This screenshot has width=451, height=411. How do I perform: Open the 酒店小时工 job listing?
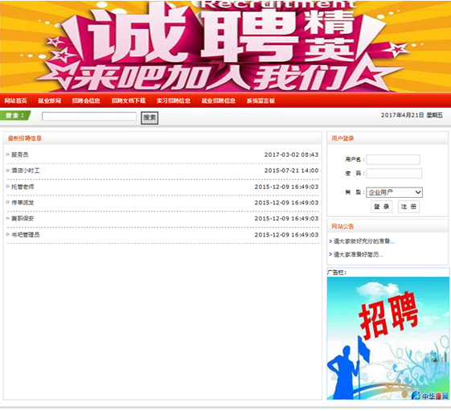click(x=26, y=171)
